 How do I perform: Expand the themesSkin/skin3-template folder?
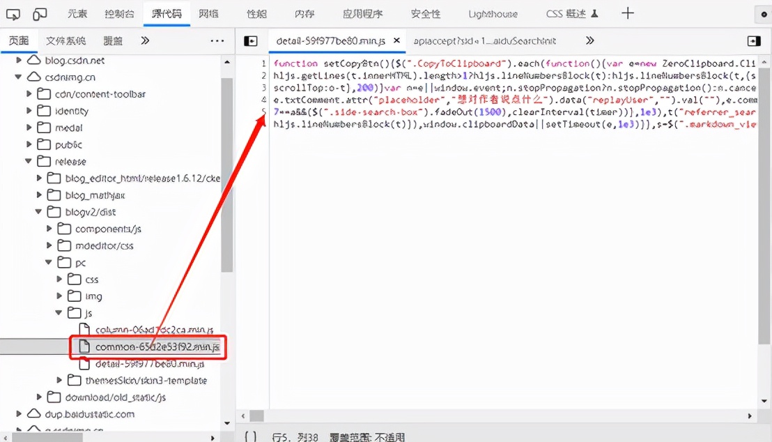pyautogui.click(x=60, y=381)
